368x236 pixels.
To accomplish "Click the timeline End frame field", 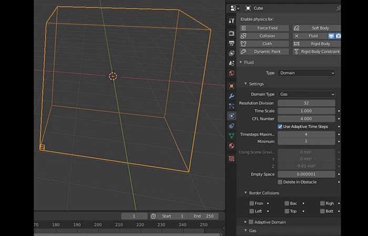I will tap(203, 216).
